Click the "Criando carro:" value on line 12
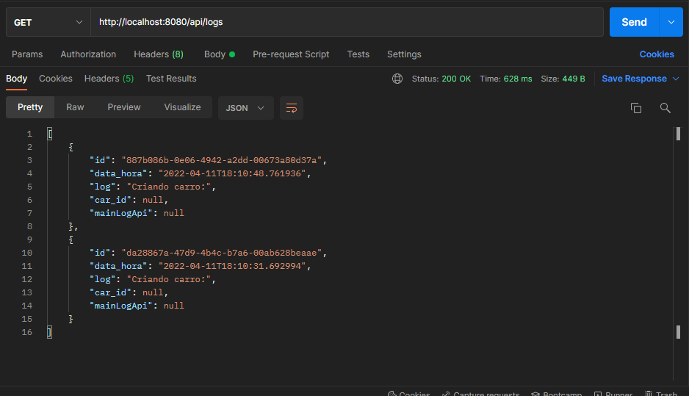This screenshot has width=689, height=396. point(169,279)
